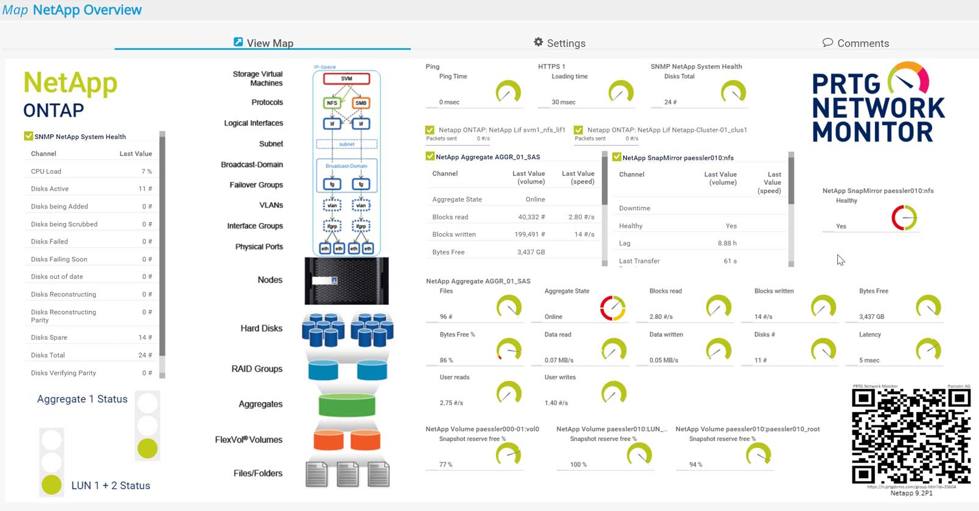Click the Blocks written table row
The height and width of the screenshot is (511, 979).
[x=513, y=234]
